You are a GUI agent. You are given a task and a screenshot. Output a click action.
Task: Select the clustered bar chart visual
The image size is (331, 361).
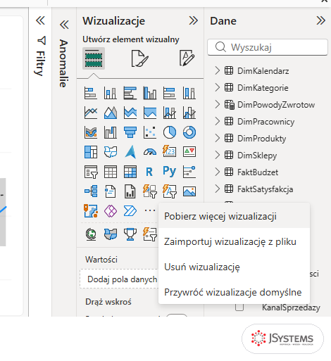130,93
